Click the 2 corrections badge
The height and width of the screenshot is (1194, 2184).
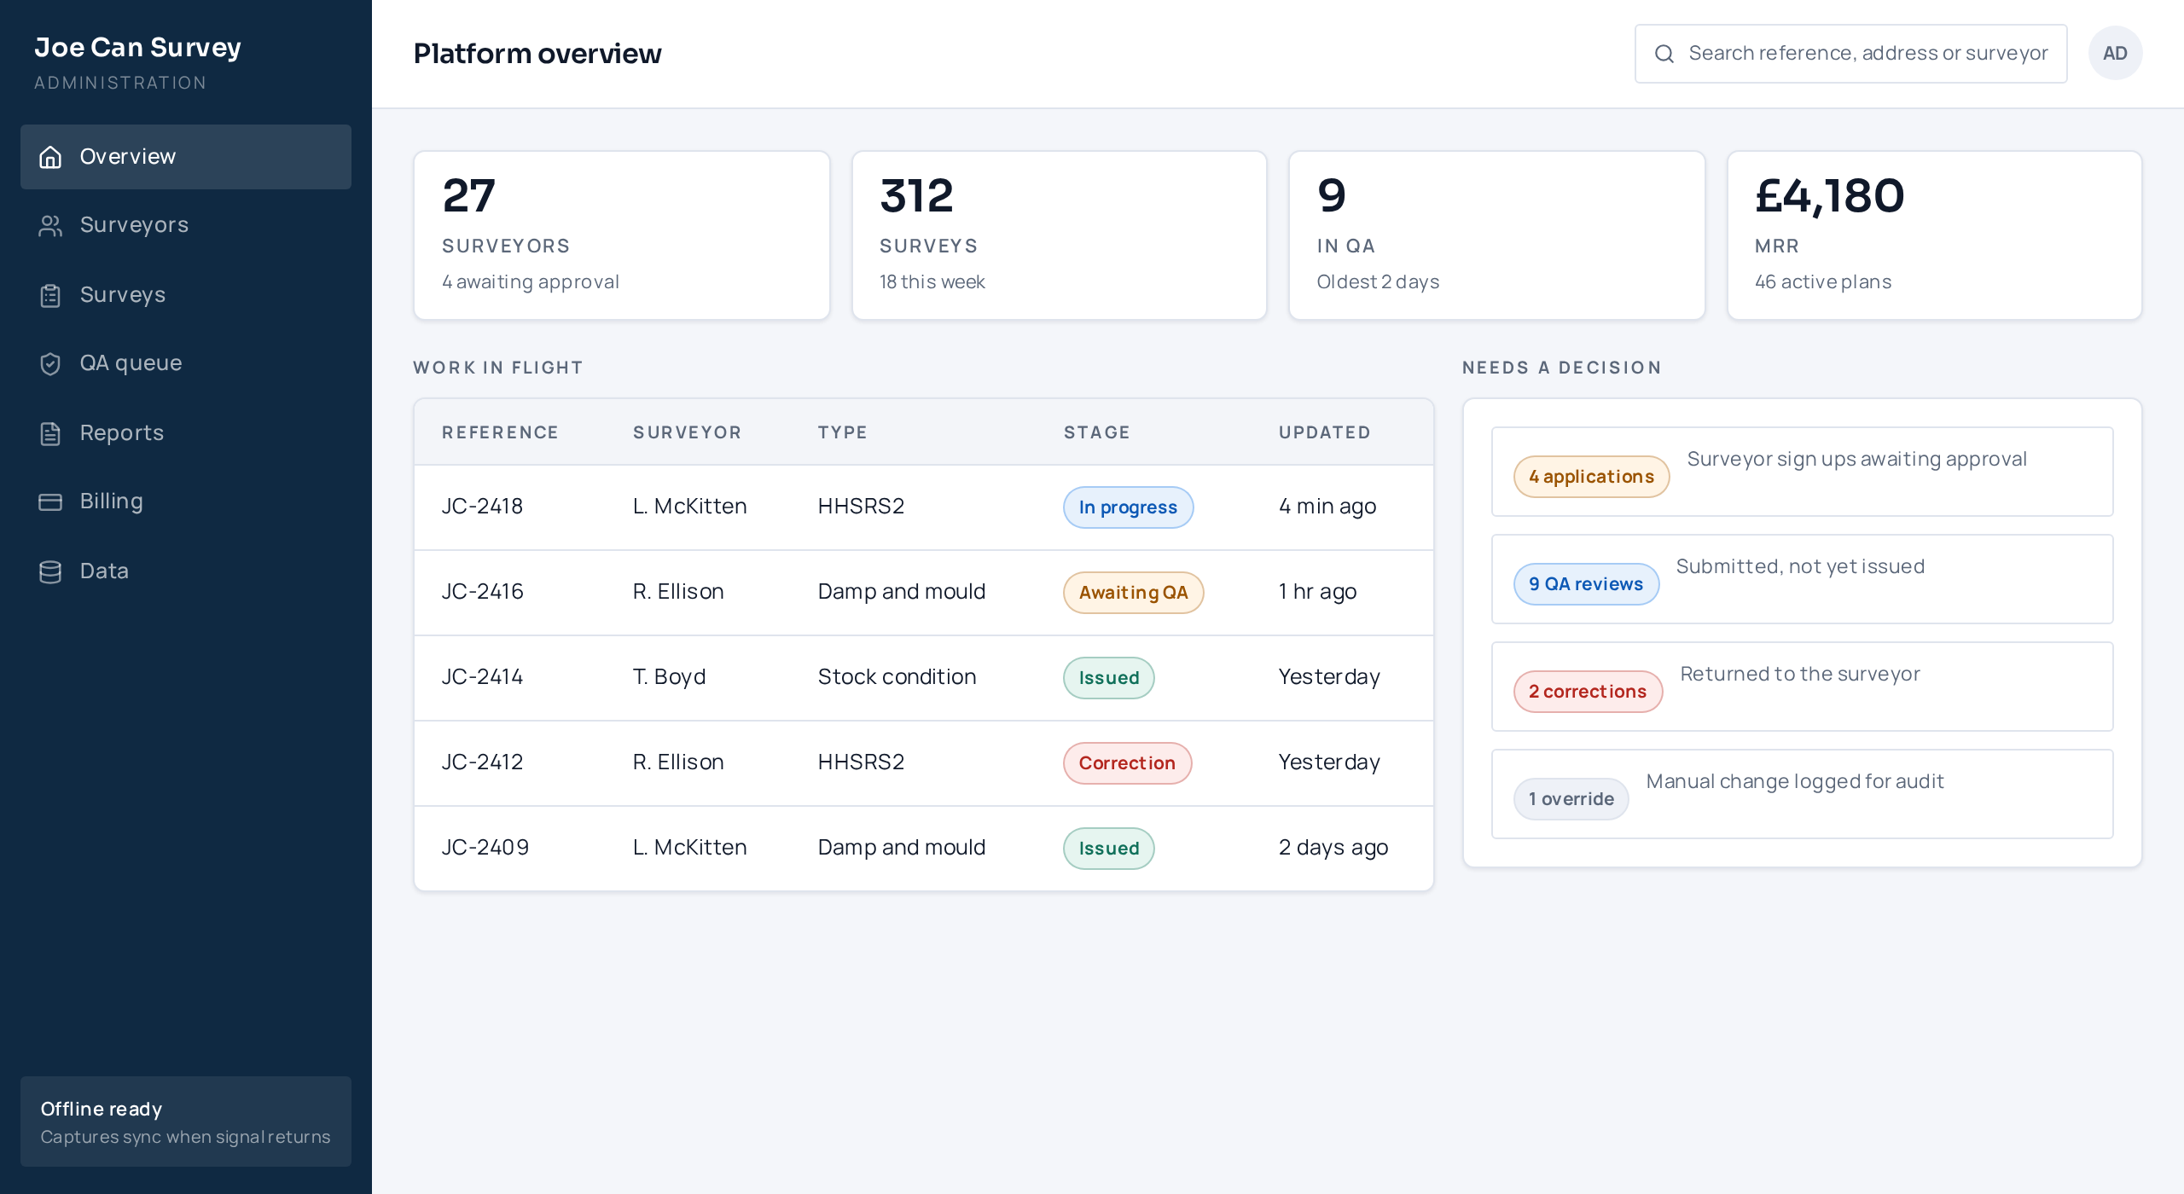(x=1588, y=692)
